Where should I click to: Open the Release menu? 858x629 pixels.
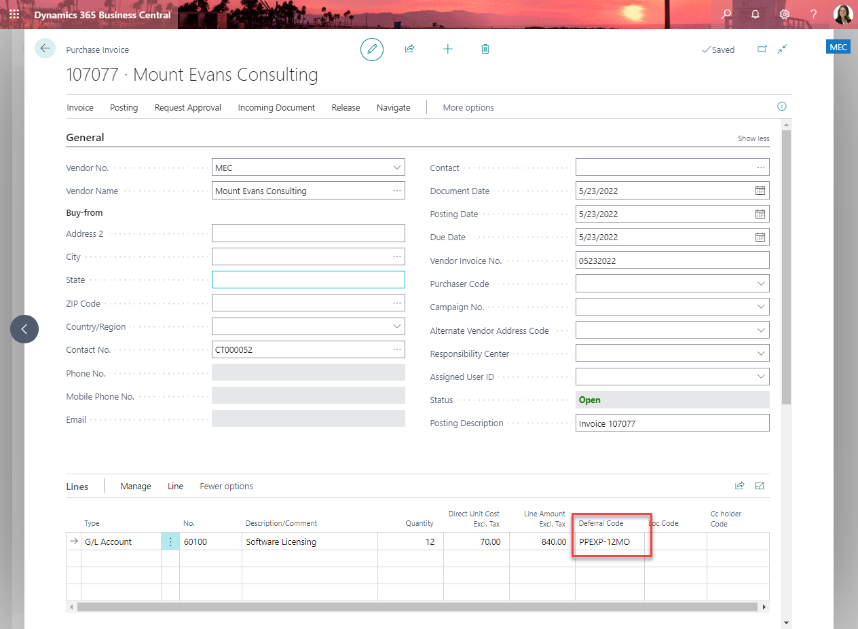pos(346,107)
